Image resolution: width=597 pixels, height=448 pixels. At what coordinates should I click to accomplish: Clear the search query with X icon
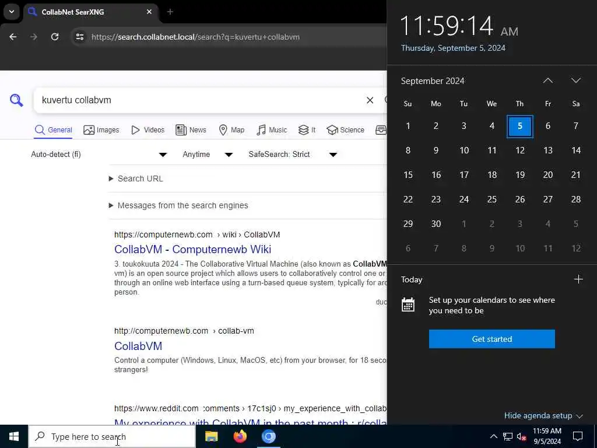click(x=370, y=100)
